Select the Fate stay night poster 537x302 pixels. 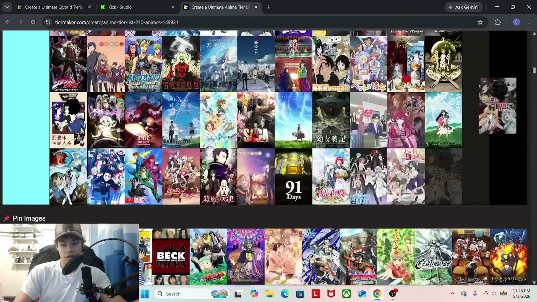click(x=143, y=120)
